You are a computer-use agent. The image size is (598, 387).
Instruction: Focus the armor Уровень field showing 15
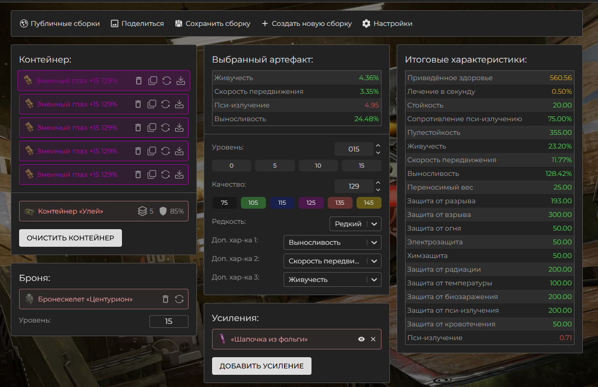(169, 322)
